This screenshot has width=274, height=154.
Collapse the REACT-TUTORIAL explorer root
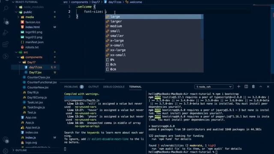pos(13,2)
